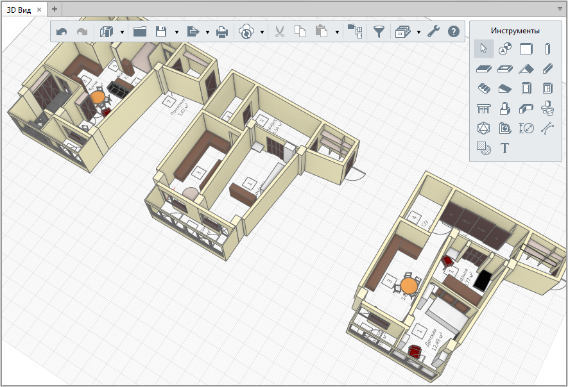Select the Assembly polyhedron tool
568x387 pixels.
[483, 128]
